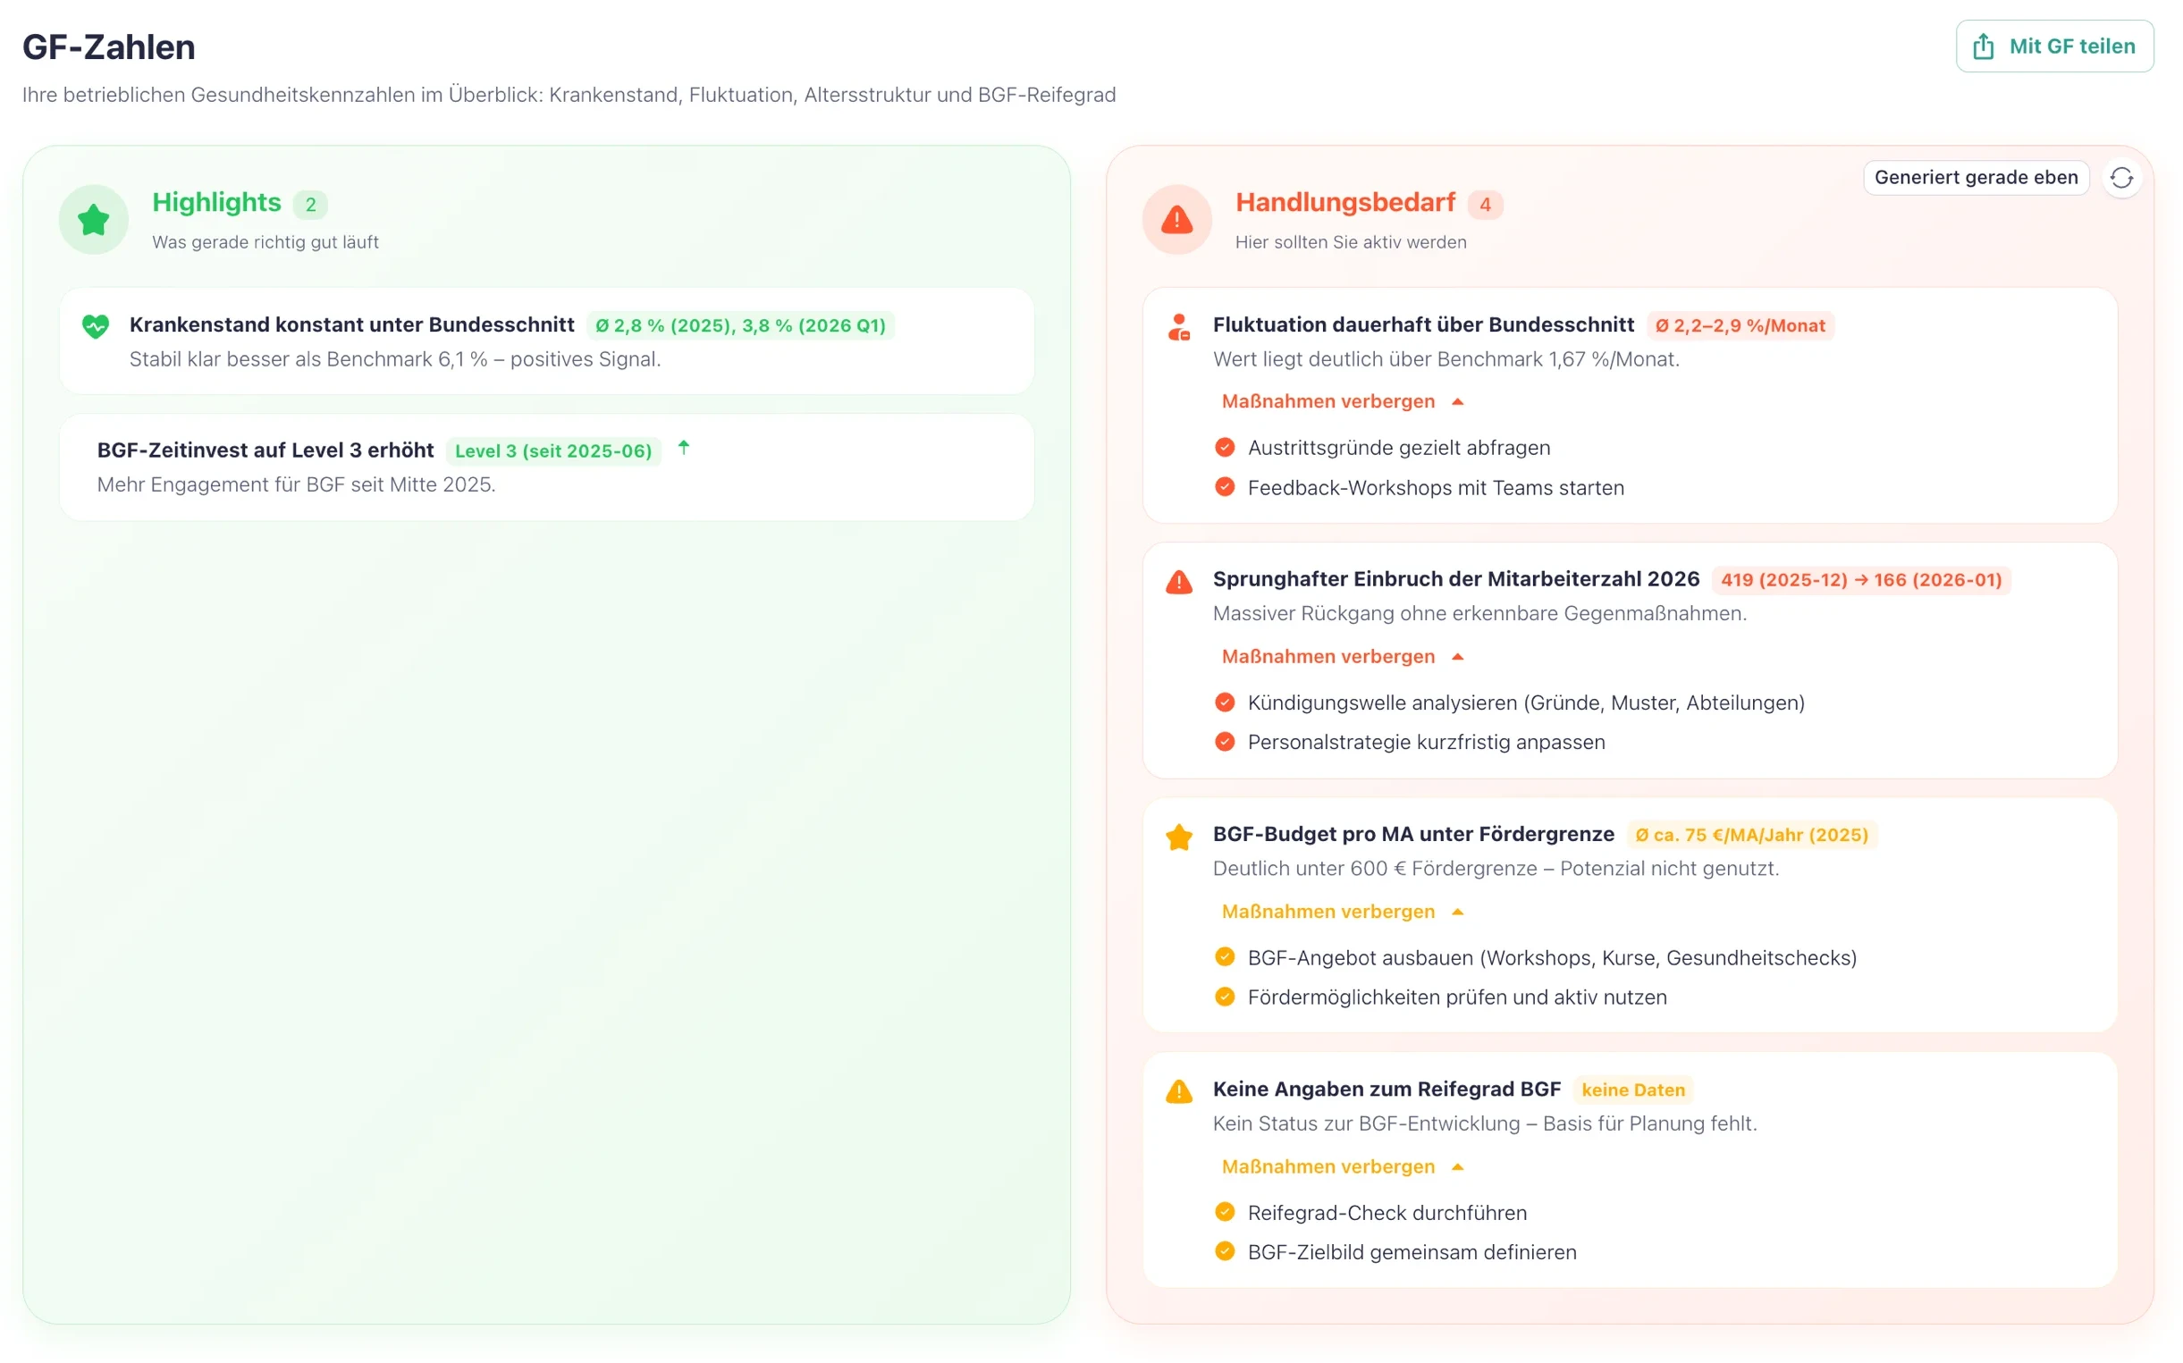Screen dimensions: 2183x1363
Task: Hide measures under Keine Angaben zum Reifegrad
Action: click(x=1342, y=1166)
